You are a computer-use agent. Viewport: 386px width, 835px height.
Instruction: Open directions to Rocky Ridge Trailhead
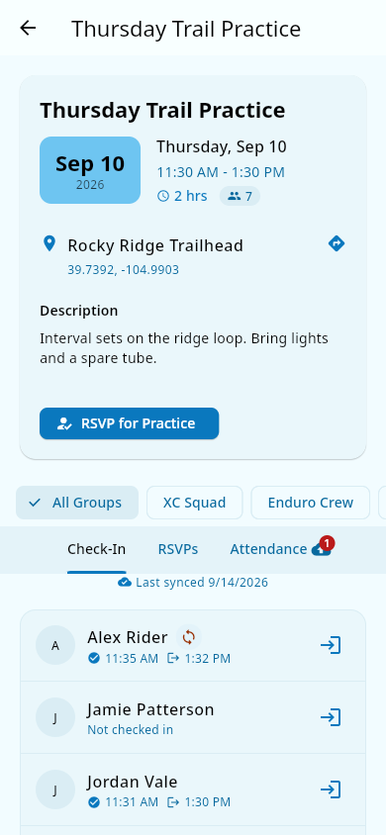point(336,244)
